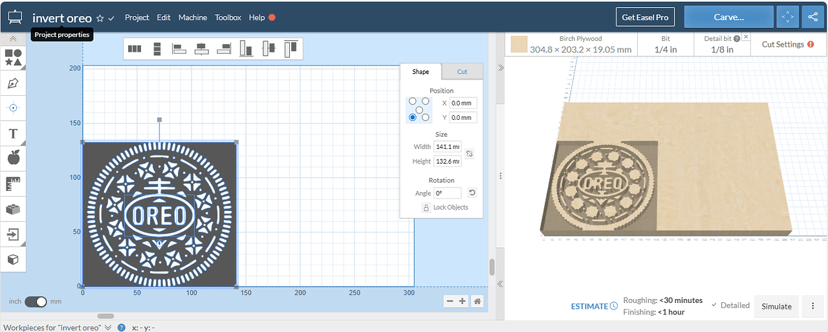Select center position anchor
Image resolution: width=828 pixels, height=332 pixels.
pyautogui.click(x=419, y=109)
